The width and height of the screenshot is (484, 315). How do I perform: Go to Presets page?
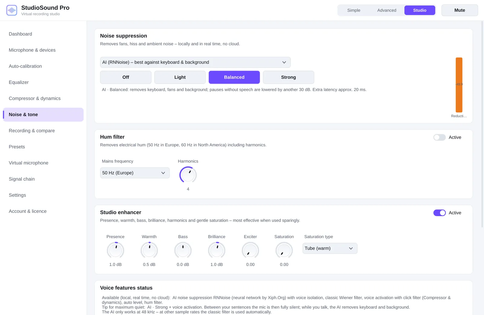pos(43,147)
